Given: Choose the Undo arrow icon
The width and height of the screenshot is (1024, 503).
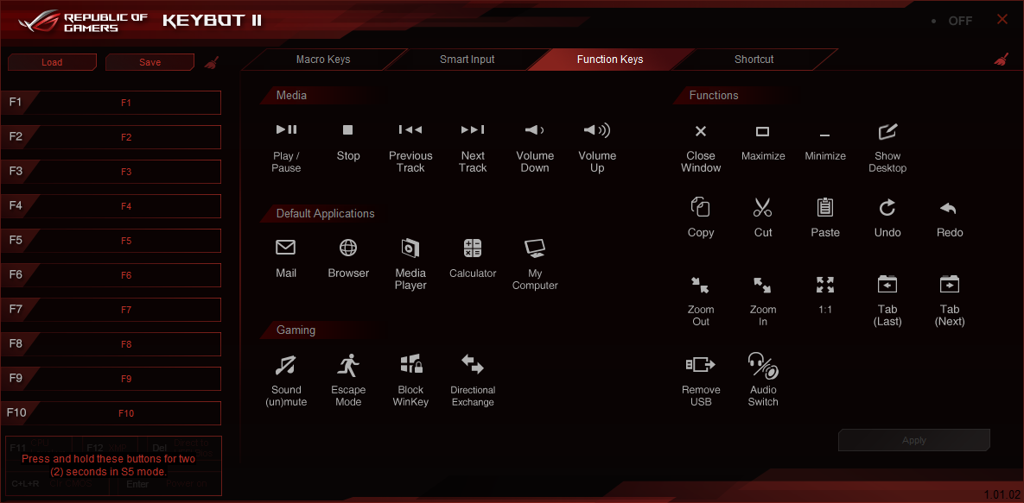Looking at the screenshot, I should [x=887, y=207].
